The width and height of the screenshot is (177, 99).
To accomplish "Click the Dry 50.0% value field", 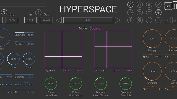I will pos(12,20).
